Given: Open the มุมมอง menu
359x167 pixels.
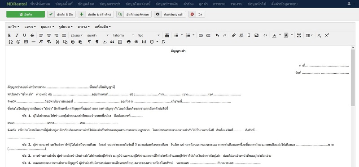Looking at the screenshot, I should click(x=48, y=27).
